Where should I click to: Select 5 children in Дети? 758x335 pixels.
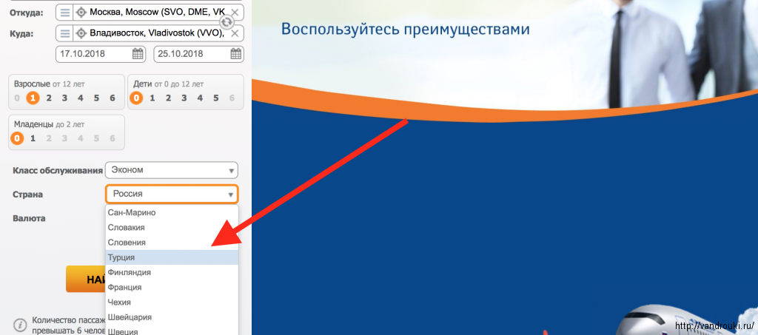(216, 98)
